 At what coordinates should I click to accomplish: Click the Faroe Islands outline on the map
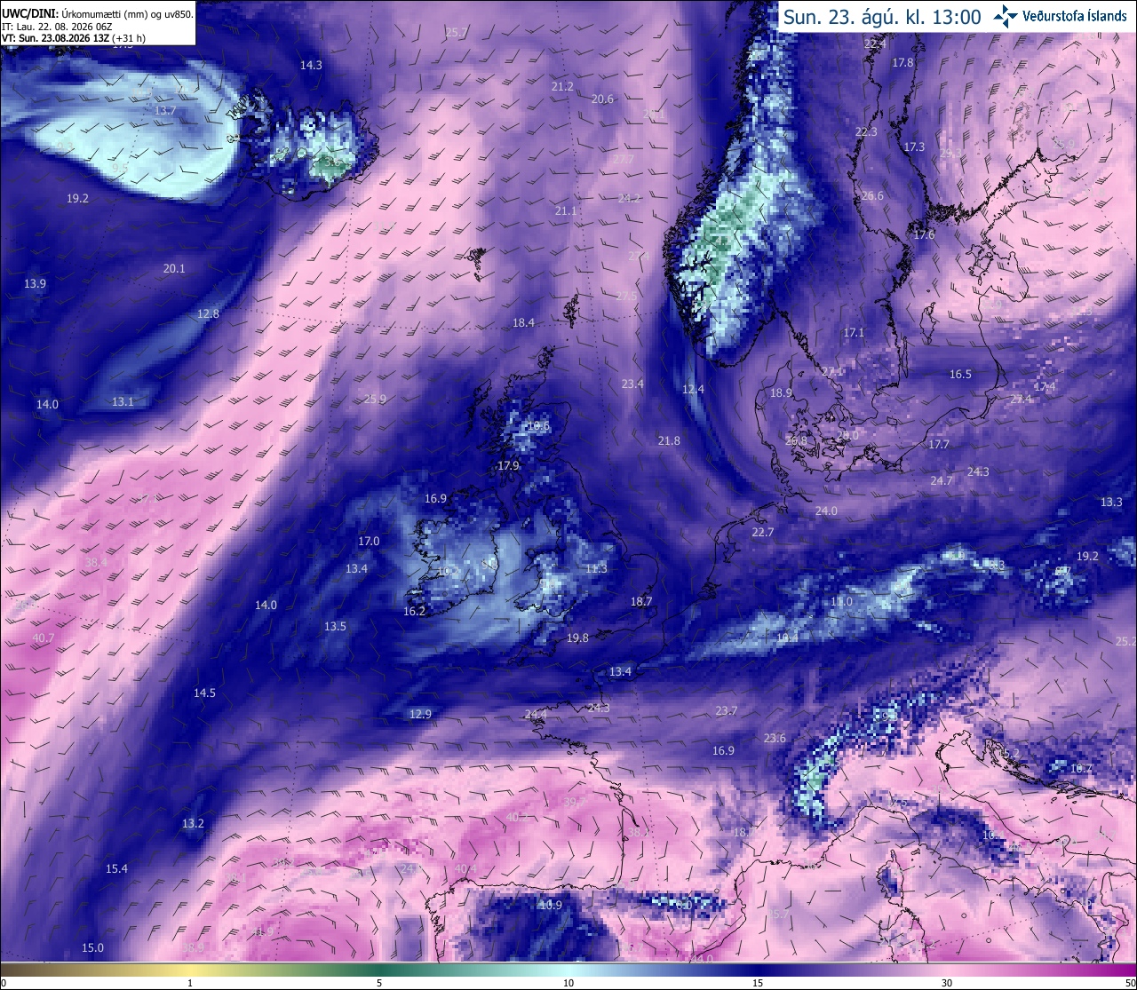pos(477,262)
